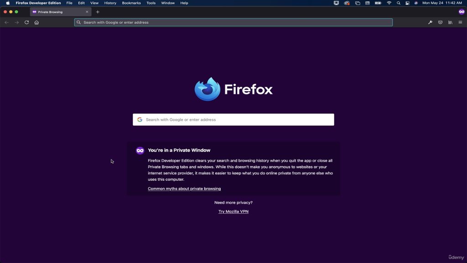The image size is (467, 263).
Task: Follow the Try Mozilla VPN link
Action: click(233, 211)
